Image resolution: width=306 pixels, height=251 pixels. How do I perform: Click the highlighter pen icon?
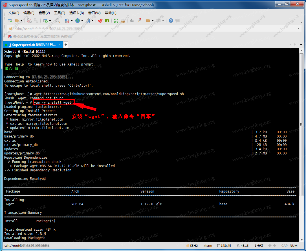(x=139, y=20)
